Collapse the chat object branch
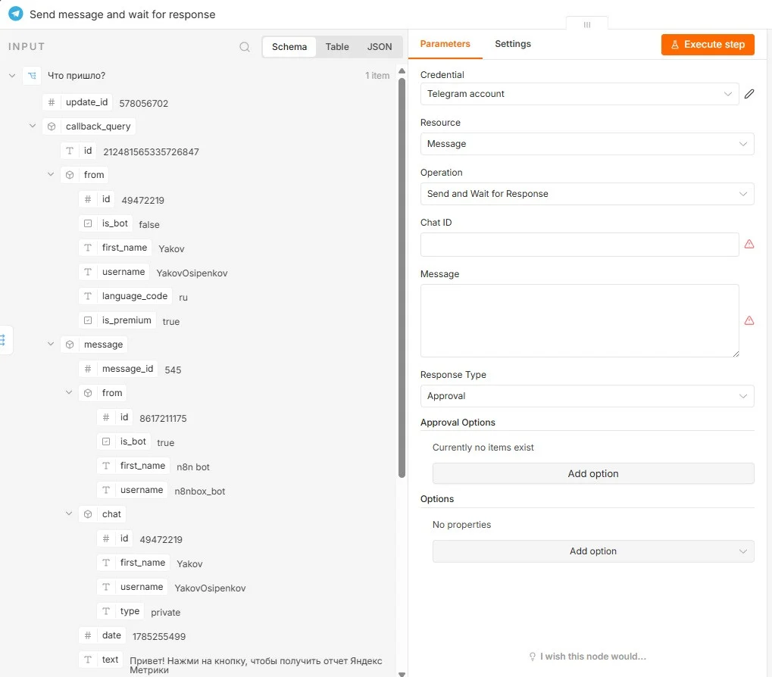Viewport: 772px width, 677px height. [x=69, y=513]
